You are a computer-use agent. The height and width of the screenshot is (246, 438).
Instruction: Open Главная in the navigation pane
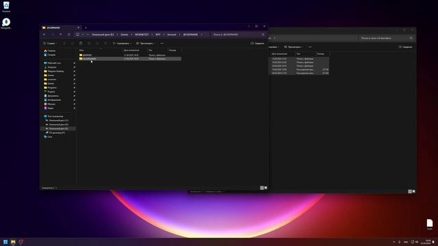(x=50, y=51)
